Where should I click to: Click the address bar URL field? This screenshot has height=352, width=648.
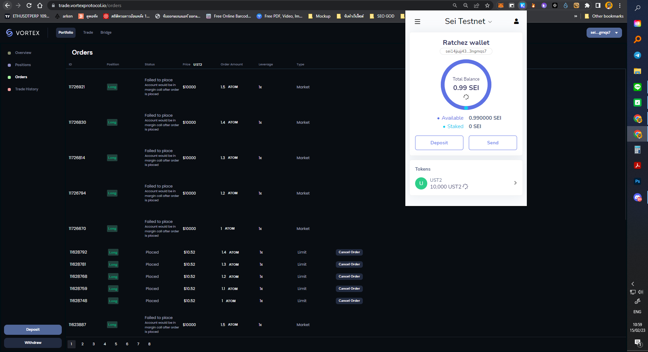(250, 5)
